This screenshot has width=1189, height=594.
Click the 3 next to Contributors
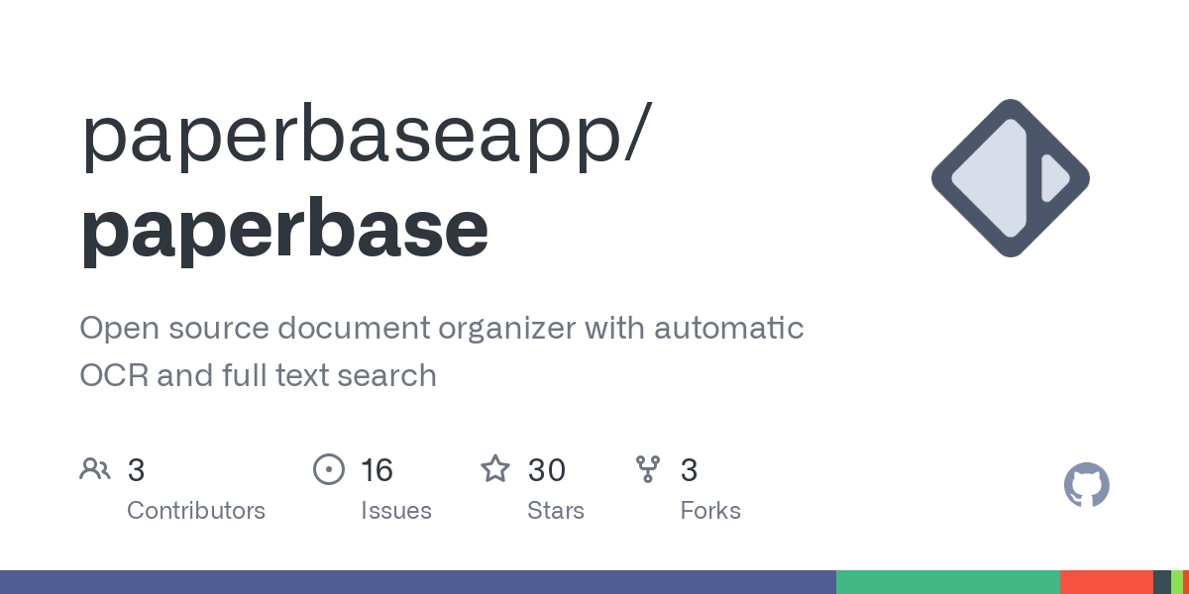coord(136,469)
